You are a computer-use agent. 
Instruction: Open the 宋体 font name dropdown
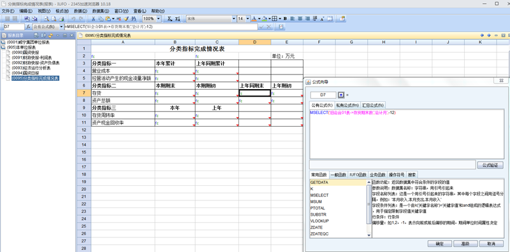[x=234, y=19]
